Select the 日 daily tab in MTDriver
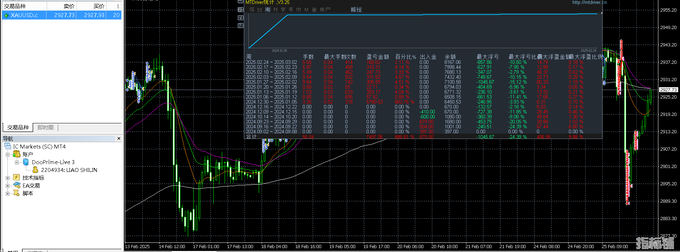The image size is (680, 252). tap(260, 10)
